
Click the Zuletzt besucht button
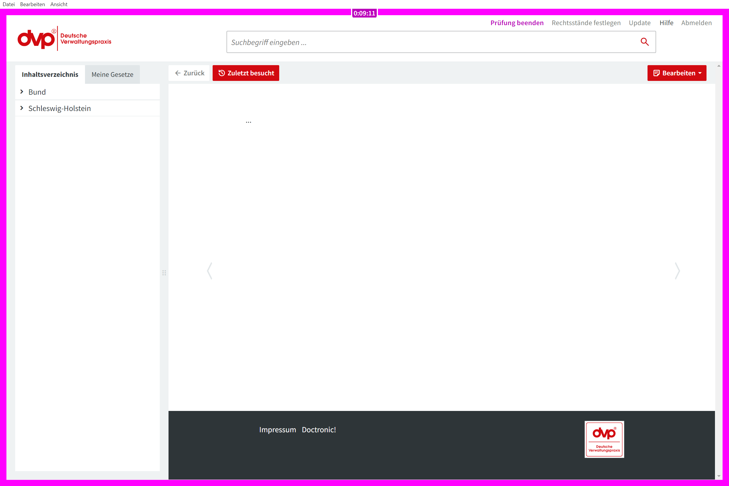pyautogui.click(x=246, y=73)
